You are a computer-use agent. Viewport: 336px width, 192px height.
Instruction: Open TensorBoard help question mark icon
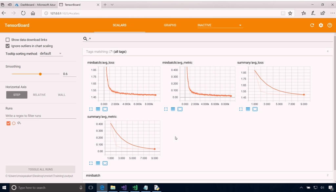coord(330,25)
